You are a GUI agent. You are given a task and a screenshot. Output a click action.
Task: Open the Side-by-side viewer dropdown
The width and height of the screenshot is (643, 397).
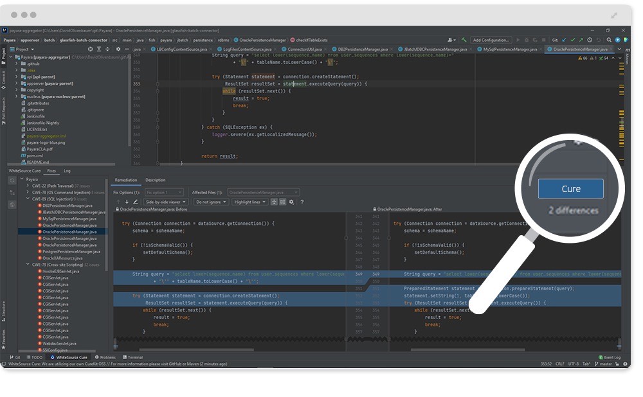(x=166, y=202)
